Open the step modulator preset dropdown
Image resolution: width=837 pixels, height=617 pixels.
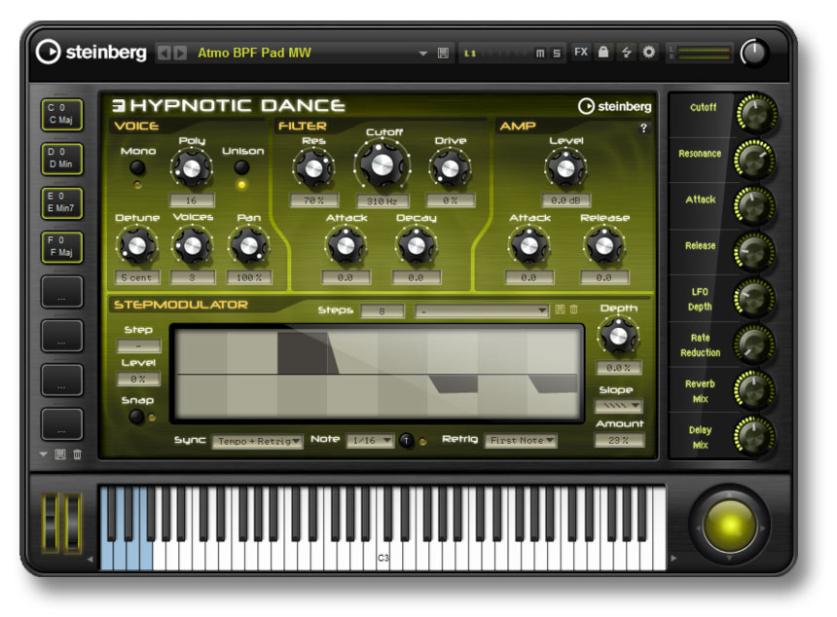(x=482, y=310)
